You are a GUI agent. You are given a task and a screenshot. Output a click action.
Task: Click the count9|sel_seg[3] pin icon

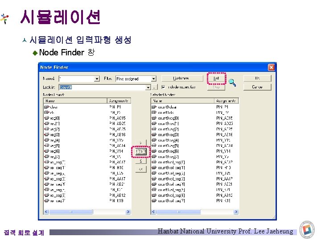tap(154, 179)
